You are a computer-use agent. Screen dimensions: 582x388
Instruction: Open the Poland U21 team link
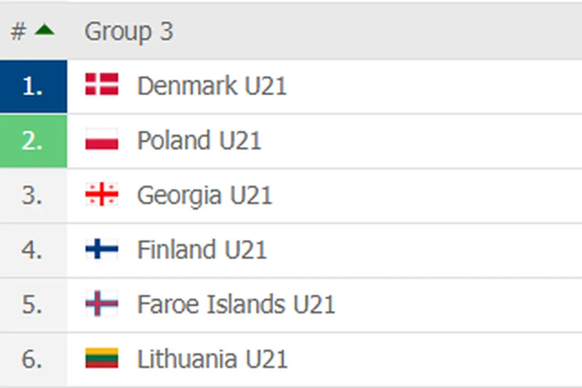click(x=199, y=141)
